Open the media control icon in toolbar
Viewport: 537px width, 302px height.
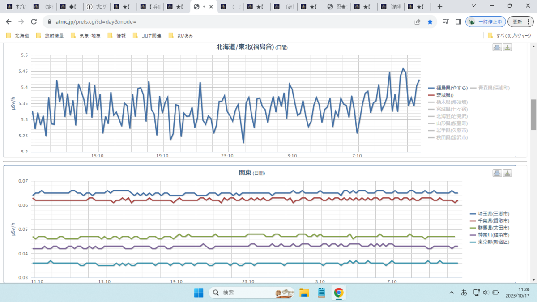coord(445,21)
